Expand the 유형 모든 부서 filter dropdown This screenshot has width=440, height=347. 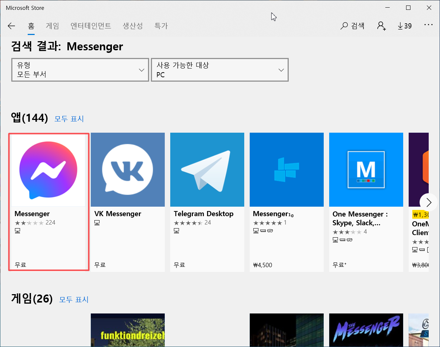80,70
